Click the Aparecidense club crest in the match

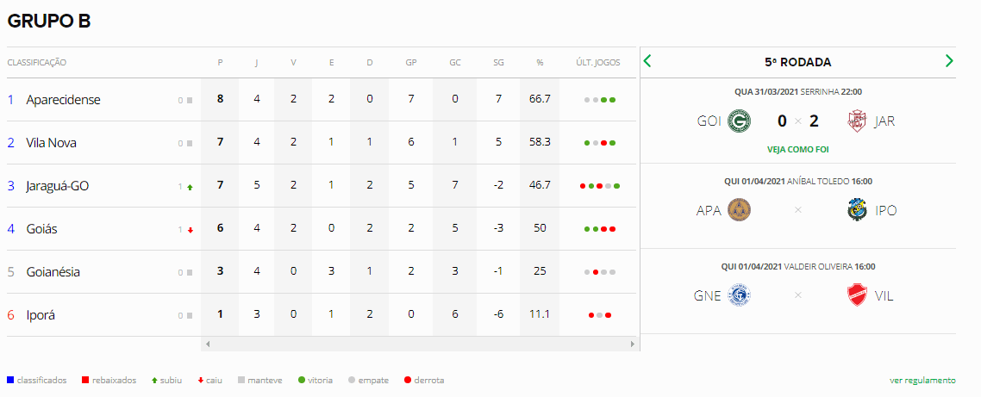pos(739,210)
